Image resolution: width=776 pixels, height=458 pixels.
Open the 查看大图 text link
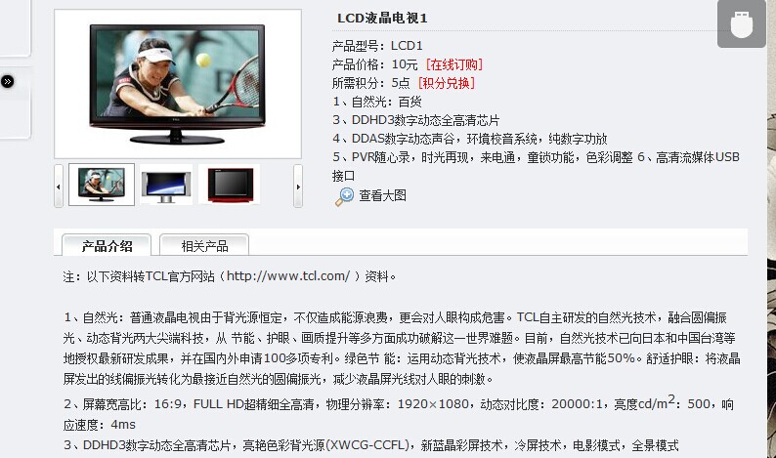[382, 196]
